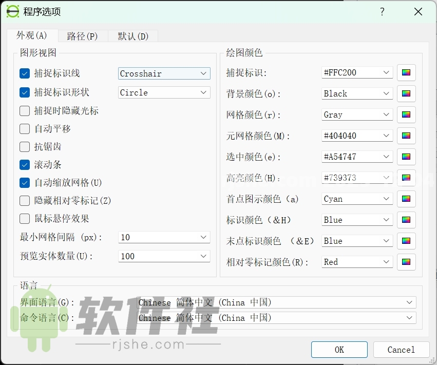437x365 pixels.
Task: Switch to the 默认(D) tab
Action: (x=132, y=36)
